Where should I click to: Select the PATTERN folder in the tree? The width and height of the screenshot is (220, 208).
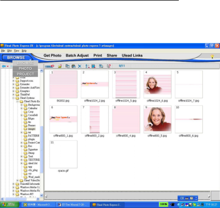[x=34, y=136]
